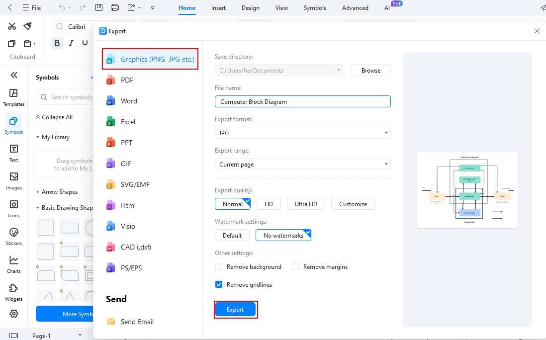Open Templates in the left sidebar

[x=13, y=97]
